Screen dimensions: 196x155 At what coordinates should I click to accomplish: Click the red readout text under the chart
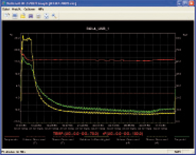click(98, 133)
